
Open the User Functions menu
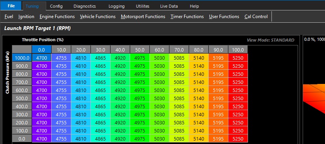[x=224, y=17]
